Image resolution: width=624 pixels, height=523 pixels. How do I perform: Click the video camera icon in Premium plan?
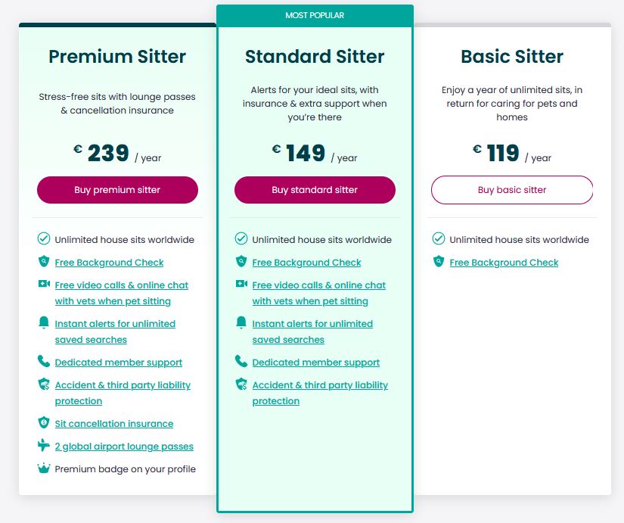coord(44,285)
